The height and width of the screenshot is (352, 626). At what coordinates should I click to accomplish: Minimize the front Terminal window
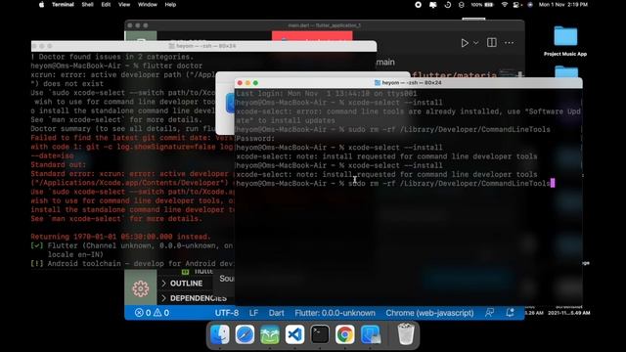pos(247,83)
